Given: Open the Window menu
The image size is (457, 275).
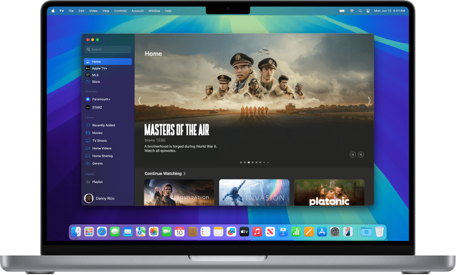Looking at the screenshot, I should pos(154,11).
